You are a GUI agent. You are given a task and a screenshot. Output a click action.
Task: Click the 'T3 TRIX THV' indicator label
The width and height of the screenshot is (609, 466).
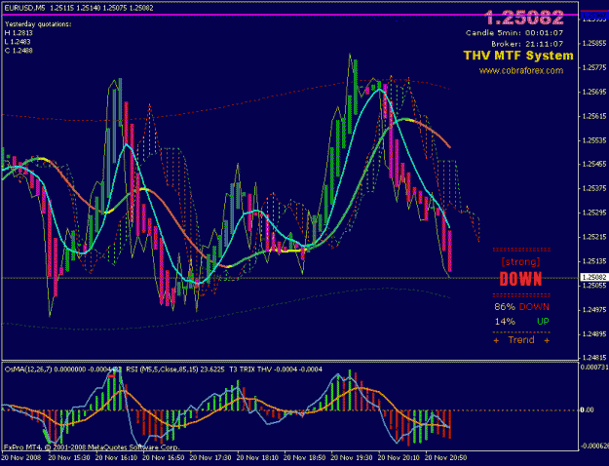tap(276, 369)
